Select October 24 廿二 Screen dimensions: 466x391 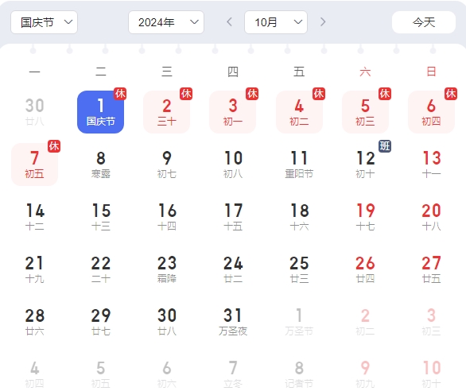click(x=233, y=269)
